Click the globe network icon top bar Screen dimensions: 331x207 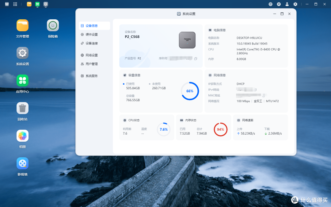(x=270, y=4)
